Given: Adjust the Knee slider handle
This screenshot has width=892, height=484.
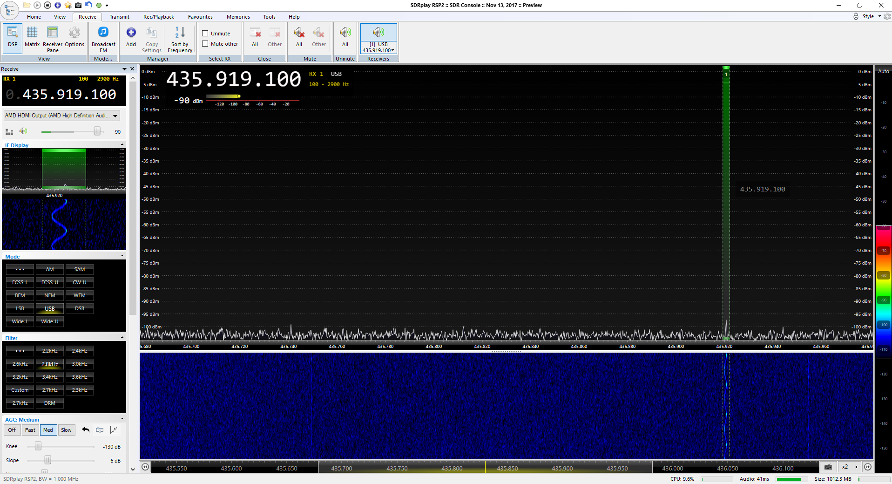Looking at the screenshot, I should coord(38,446).
